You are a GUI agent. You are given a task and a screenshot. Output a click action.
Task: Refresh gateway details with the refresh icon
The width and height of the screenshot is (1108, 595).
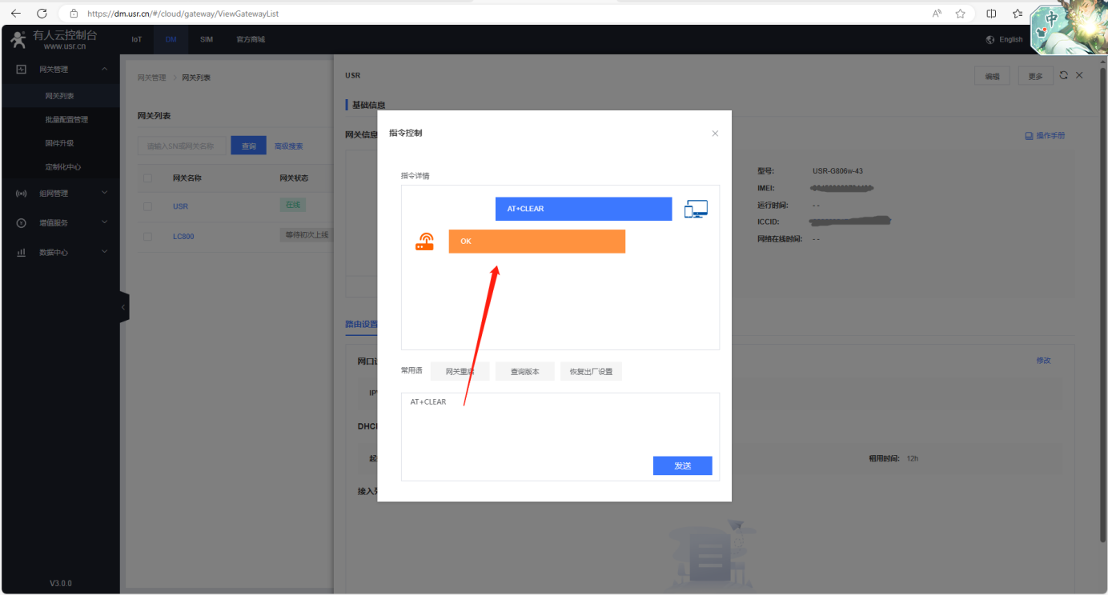tap(1064, 75)
